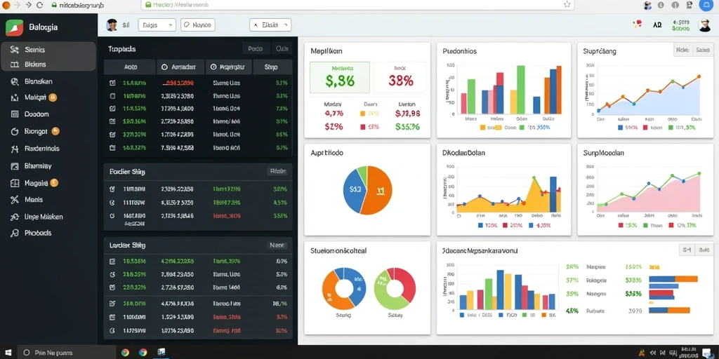Click the red-green app logo beside Balorgia
This screenshot has height=359, width=719.
[x=14, y=27]
